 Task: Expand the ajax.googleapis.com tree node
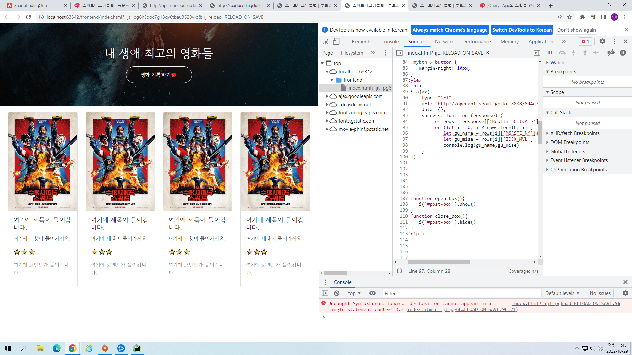(x=327, y=96)
